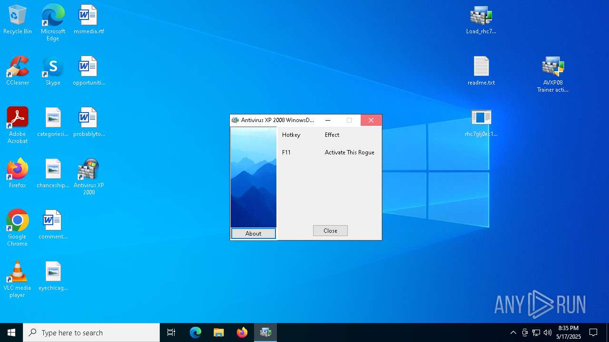Open Firefox from the taskbar
This screenshot has height=342, width=609.
point(242,332)
